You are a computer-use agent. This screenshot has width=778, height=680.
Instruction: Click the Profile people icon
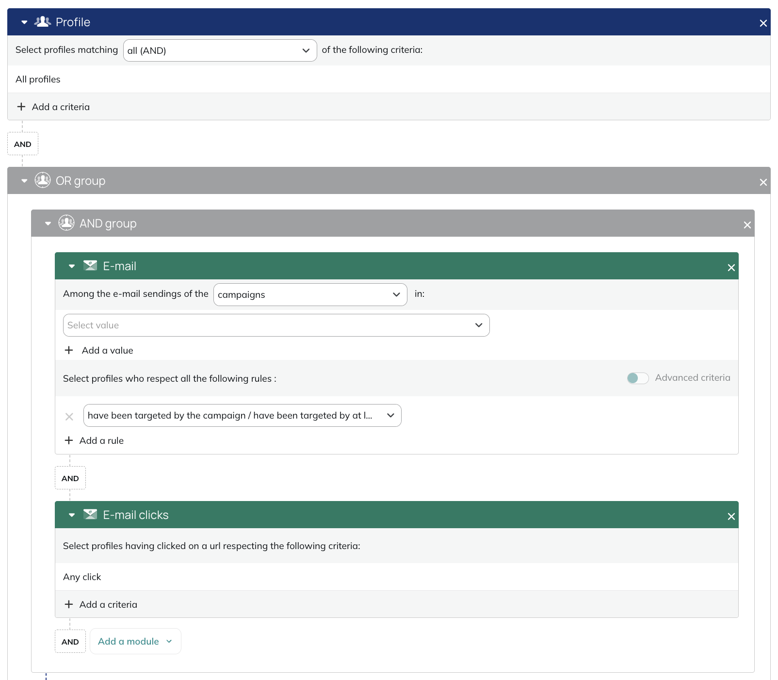point(43,21)
